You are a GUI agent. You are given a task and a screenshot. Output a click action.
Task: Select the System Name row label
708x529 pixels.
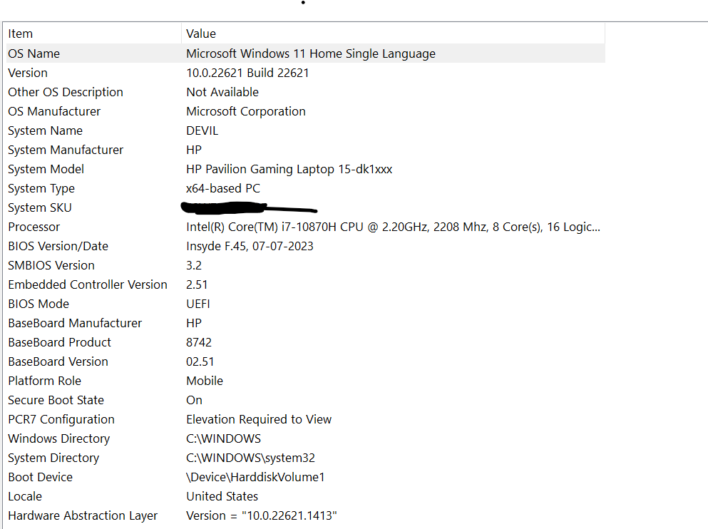click(x=45, y=131)
